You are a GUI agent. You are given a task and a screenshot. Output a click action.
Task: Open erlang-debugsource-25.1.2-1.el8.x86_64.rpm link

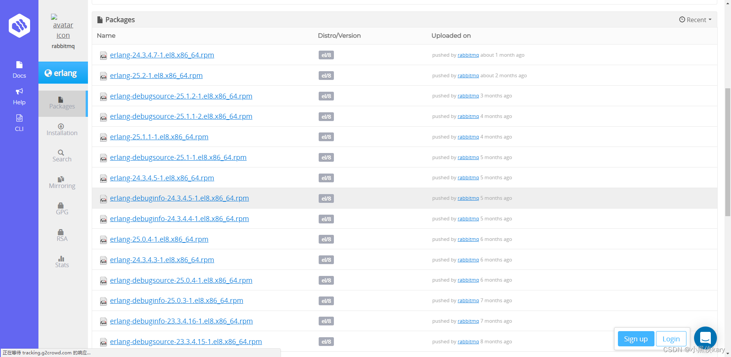coord(181,96)
